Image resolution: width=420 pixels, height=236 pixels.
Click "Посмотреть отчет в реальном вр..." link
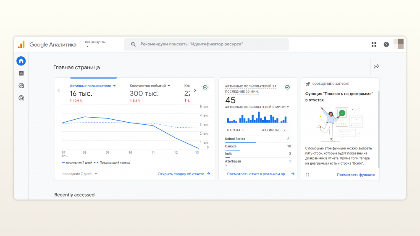(x=261, y=174)
